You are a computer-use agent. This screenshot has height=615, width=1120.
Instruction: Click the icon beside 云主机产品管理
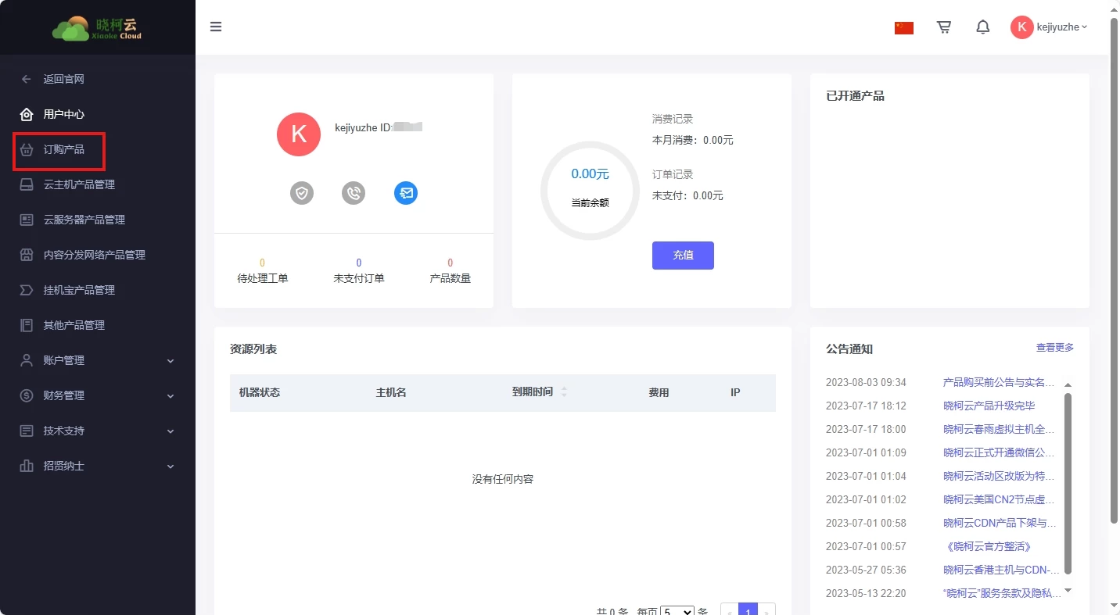[27, 184]
